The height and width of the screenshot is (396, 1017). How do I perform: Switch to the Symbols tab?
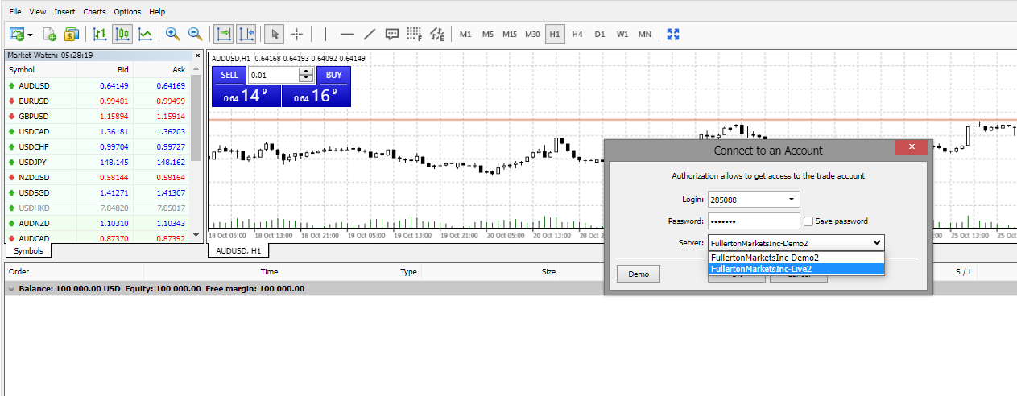pos(29,251)
